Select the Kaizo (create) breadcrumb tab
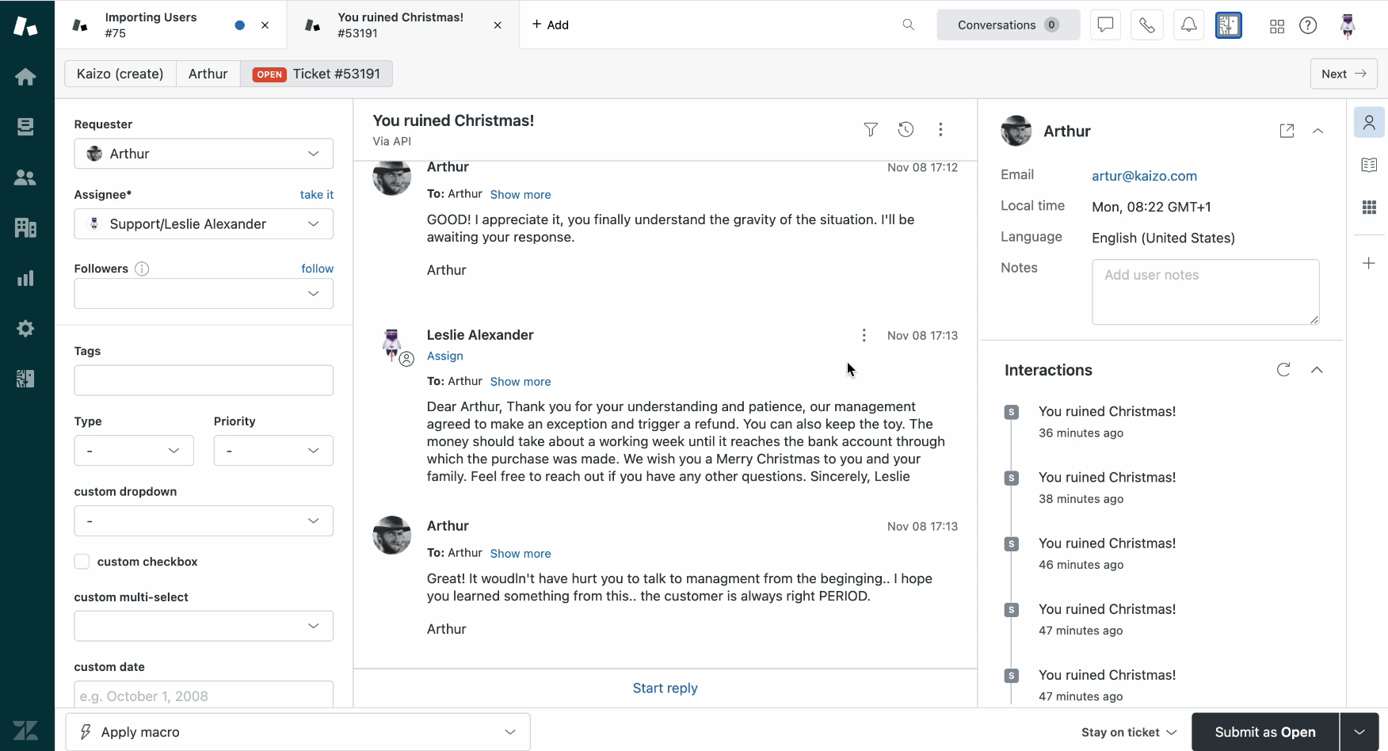Screen dimensions: 1388x751 click(120, 74)
